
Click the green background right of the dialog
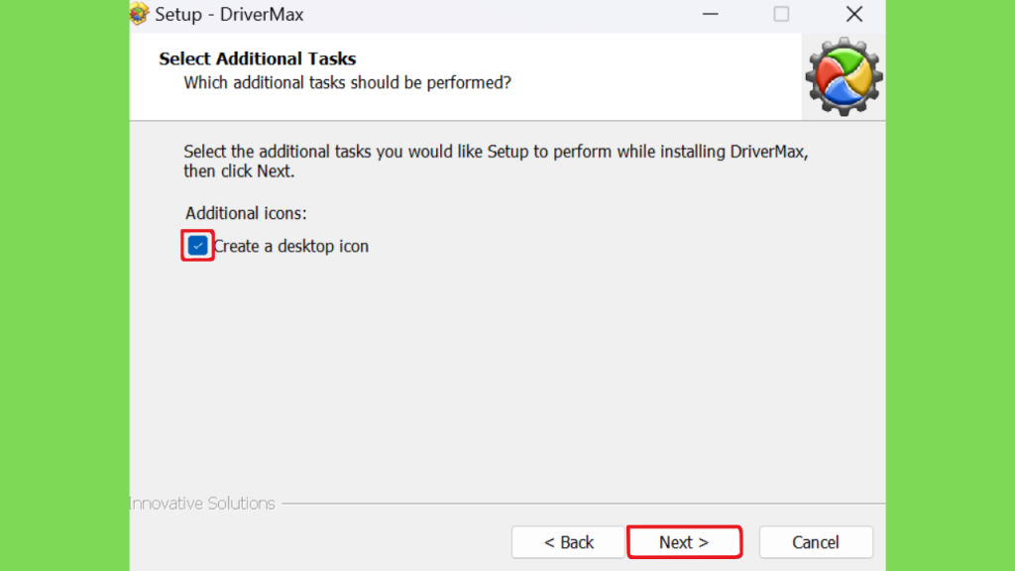pyautogui.click(x=951, y=285)
